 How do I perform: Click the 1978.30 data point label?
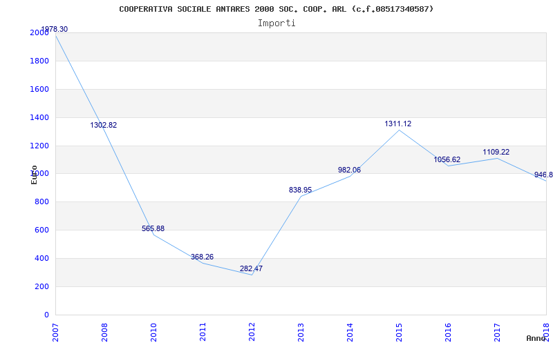pyautogui.click(x=55, y=29)
